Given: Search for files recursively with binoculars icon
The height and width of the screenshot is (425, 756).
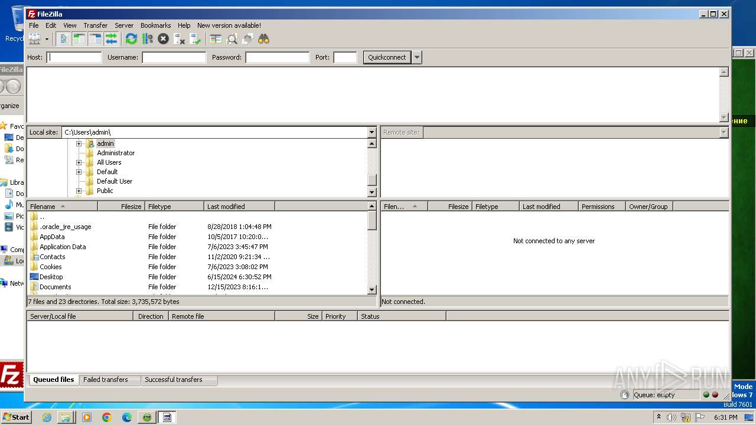Looking at the screenshot, I should coord(263,39).
